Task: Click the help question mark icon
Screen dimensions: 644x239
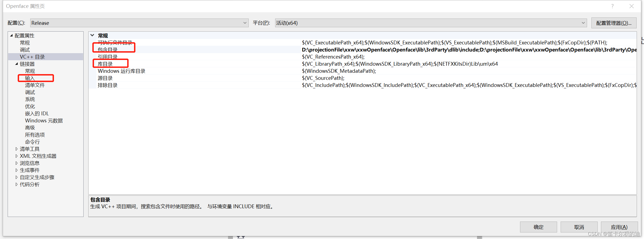Action: click(x=612, y=6)
